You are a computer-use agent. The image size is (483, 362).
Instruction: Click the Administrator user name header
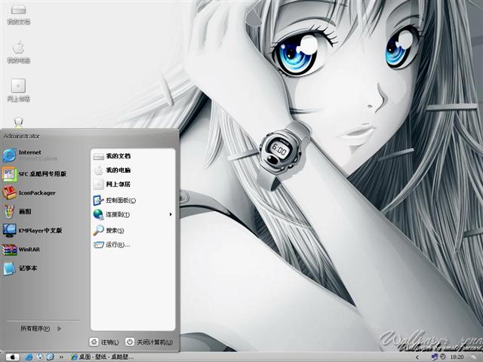click(22, 136)
